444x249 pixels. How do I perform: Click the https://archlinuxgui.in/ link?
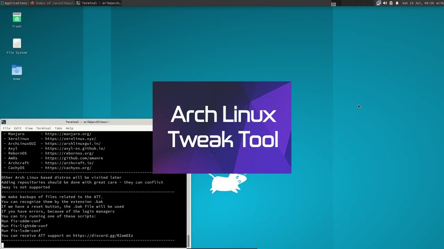pos(73,144)
